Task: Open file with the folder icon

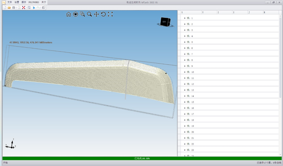Action: pos(9,7)
